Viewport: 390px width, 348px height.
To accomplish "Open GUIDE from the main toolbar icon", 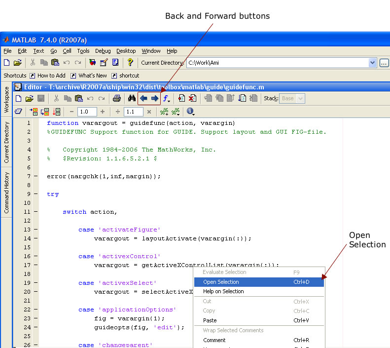I will (x=104, y=63).
